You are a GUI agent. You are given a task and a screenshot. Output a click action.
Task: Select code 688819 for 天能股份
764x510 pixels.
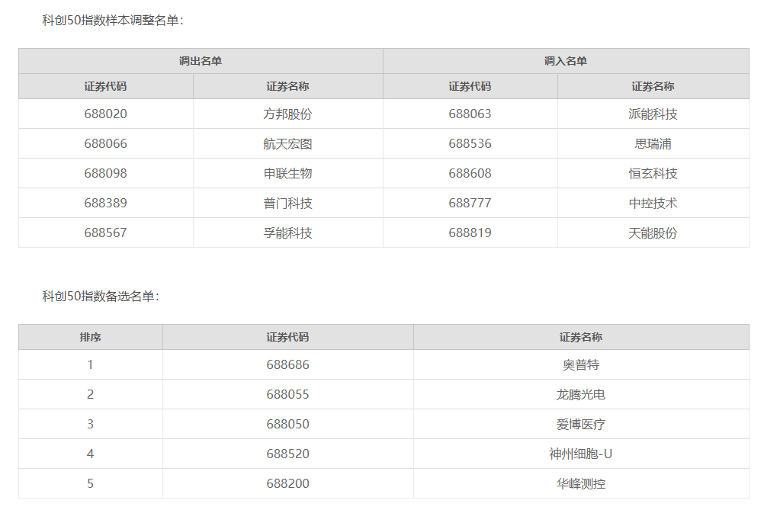(x=470, y=233)
